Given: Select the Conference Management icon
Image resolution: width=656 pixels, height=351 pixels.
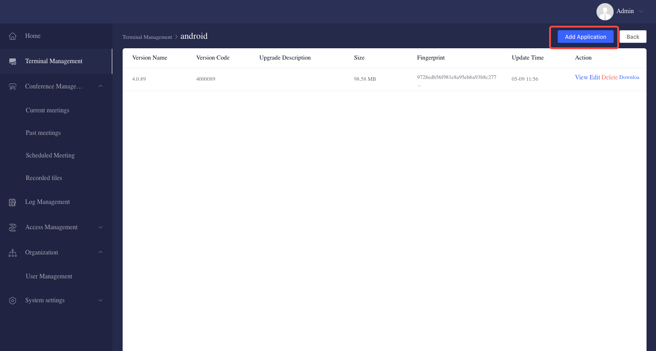Looking at the screenshot, I should pos(13,86).
